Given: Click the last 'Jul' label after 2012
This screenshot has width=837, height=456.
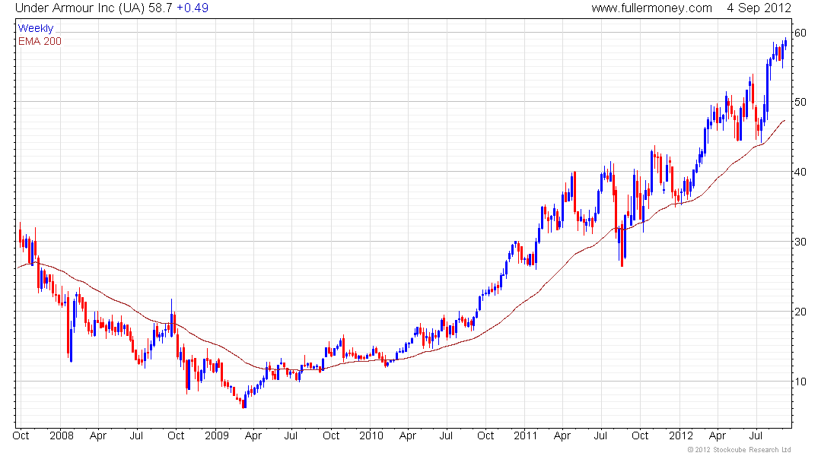Looking at the screenshot, I should point(756,435).
